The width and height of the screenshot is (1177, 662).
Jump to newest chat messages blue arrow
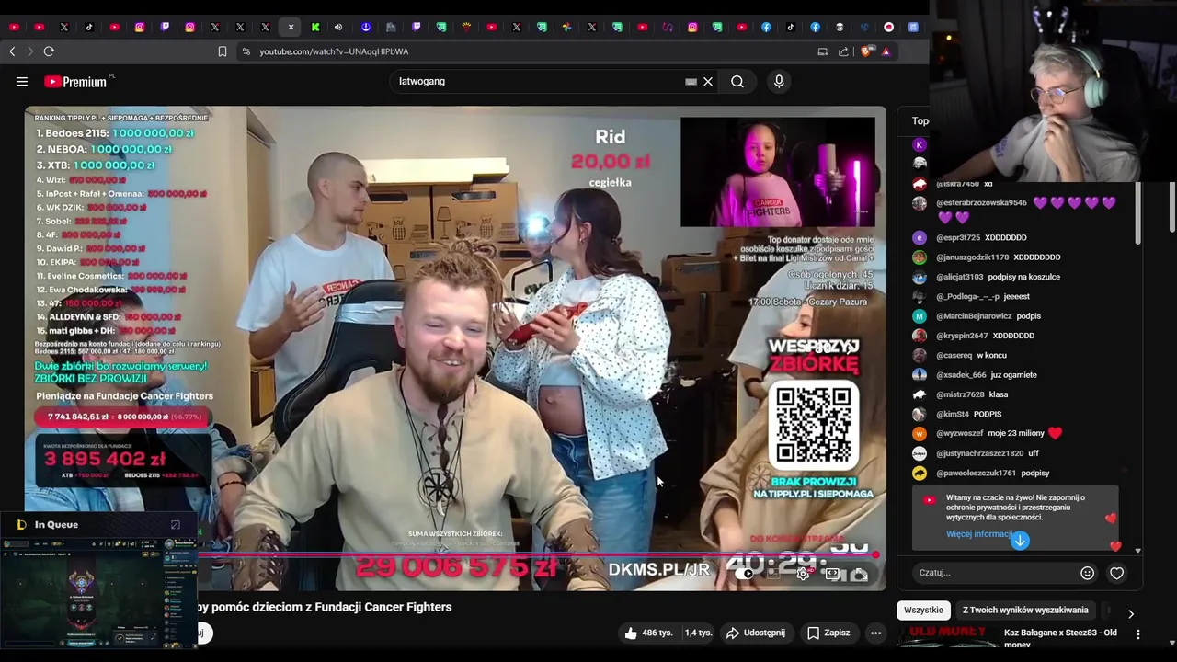tap(1019, 541)
